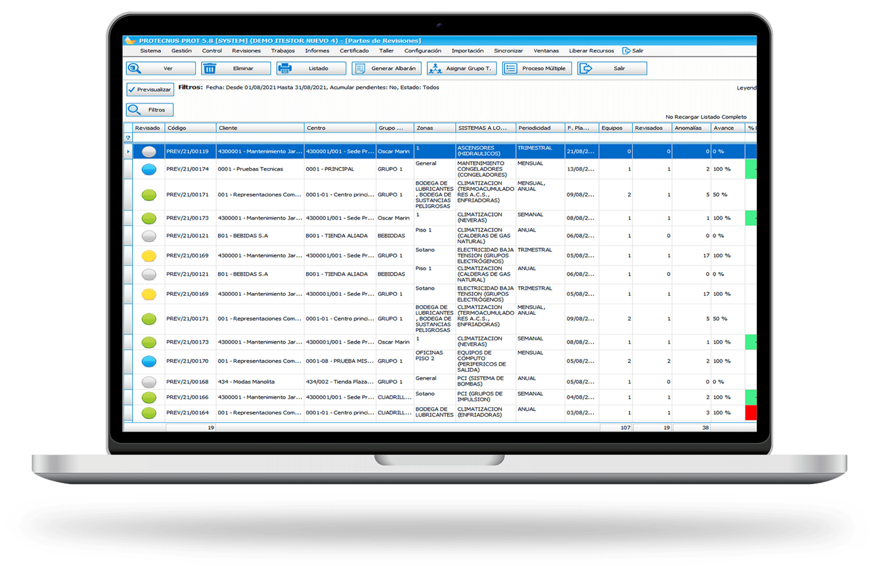This screenshot has width=880, height=566.
Task: Click the grey status oval of PREV/21/00168
Action: 149,382
